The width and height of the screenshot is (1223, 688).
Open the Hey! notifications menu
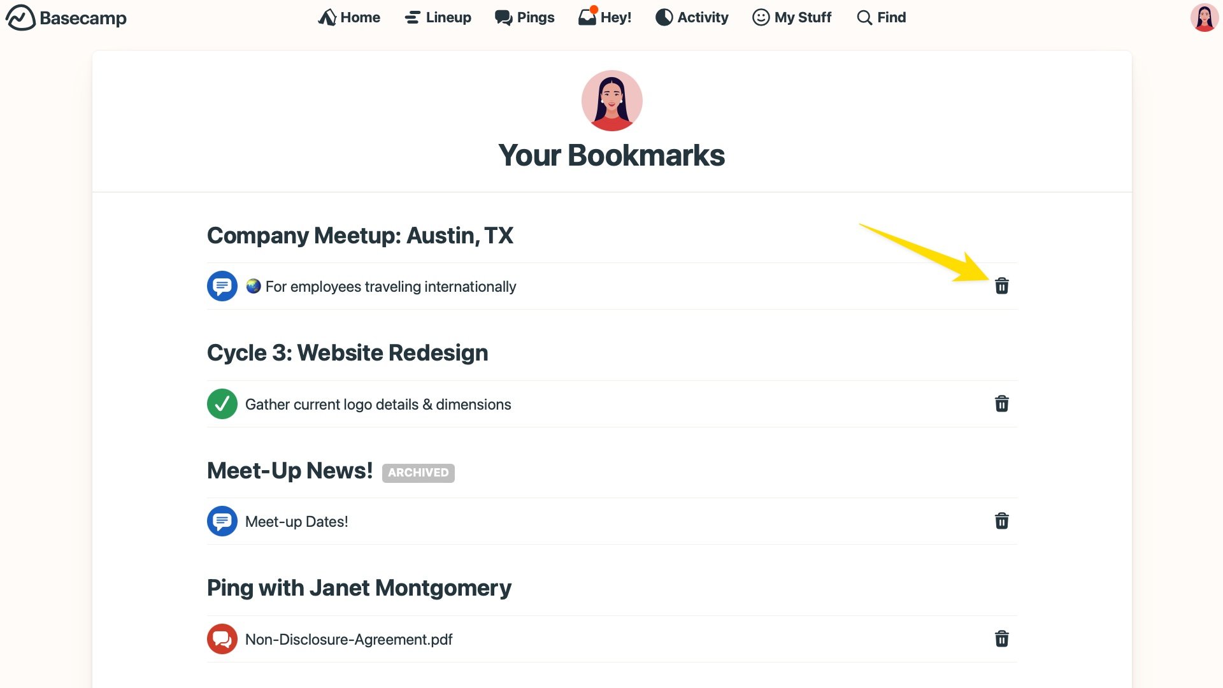(604, 17)
